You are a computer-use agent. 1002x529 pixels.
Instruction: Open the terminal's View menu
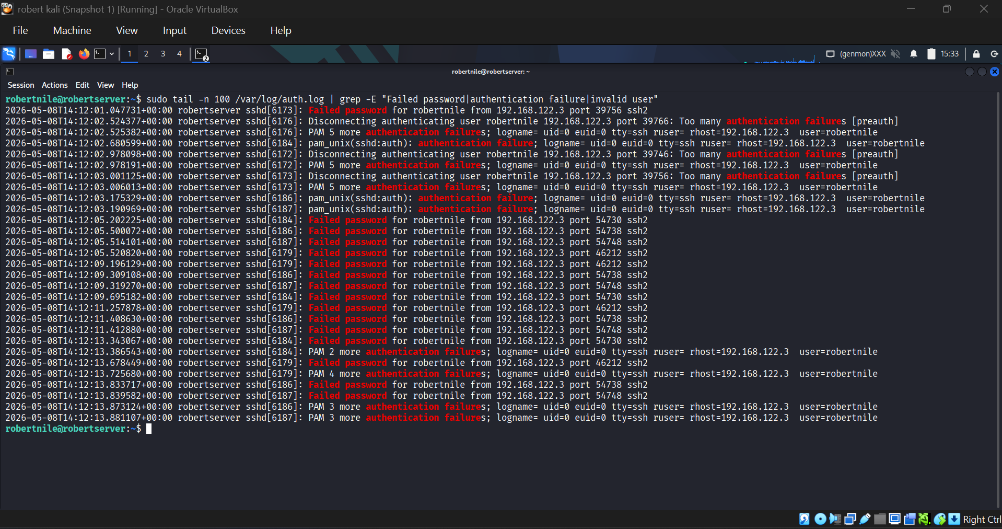click(x=106, y=85)
